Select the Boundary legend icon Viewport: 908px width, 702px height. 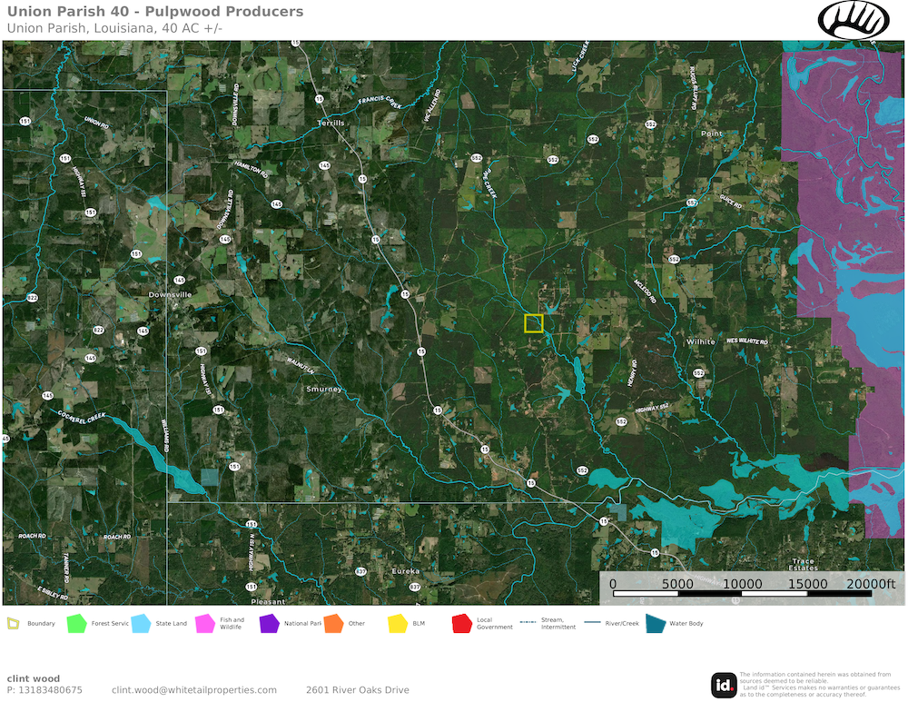tap(13, 624)
